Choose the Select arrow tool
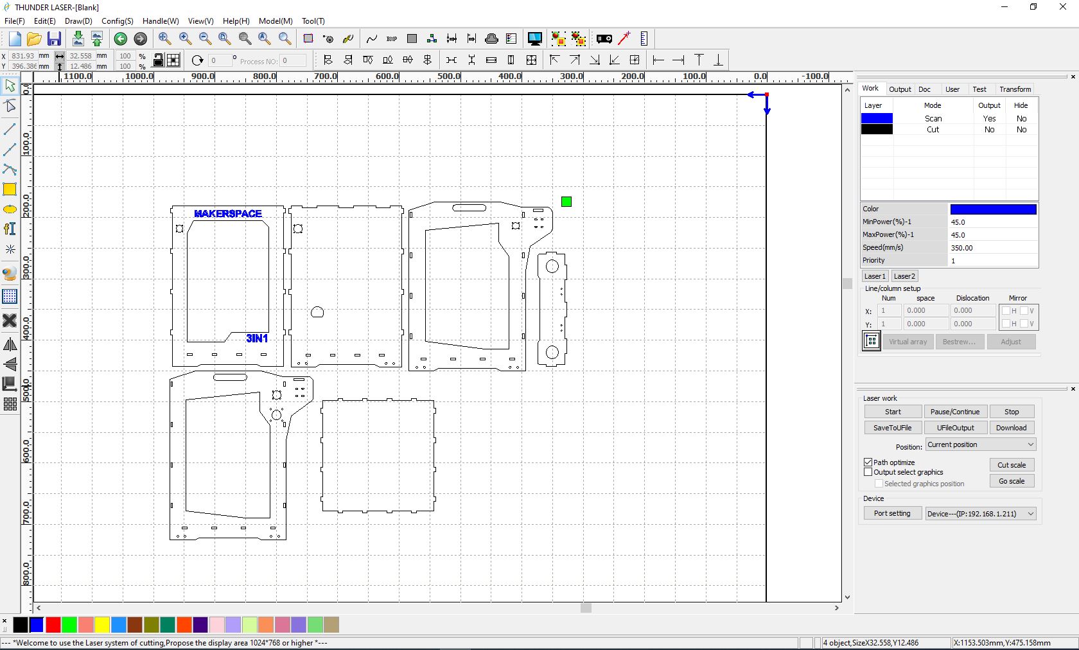The height and width of the screenshot is (650, 1079). coord(10,85)
